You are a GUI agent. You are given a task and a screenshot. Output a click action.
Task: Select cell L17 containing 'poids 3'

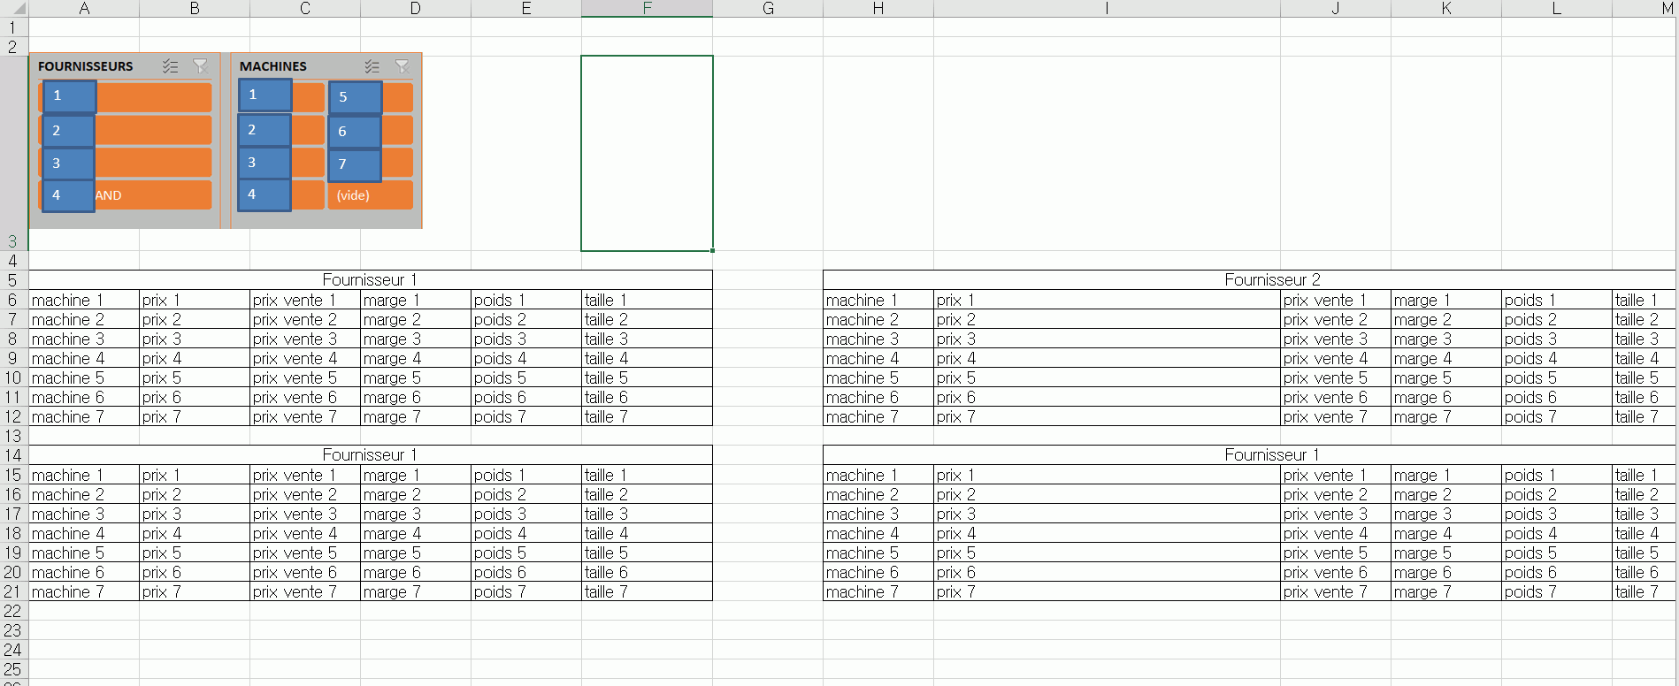tap(1557, 514)
